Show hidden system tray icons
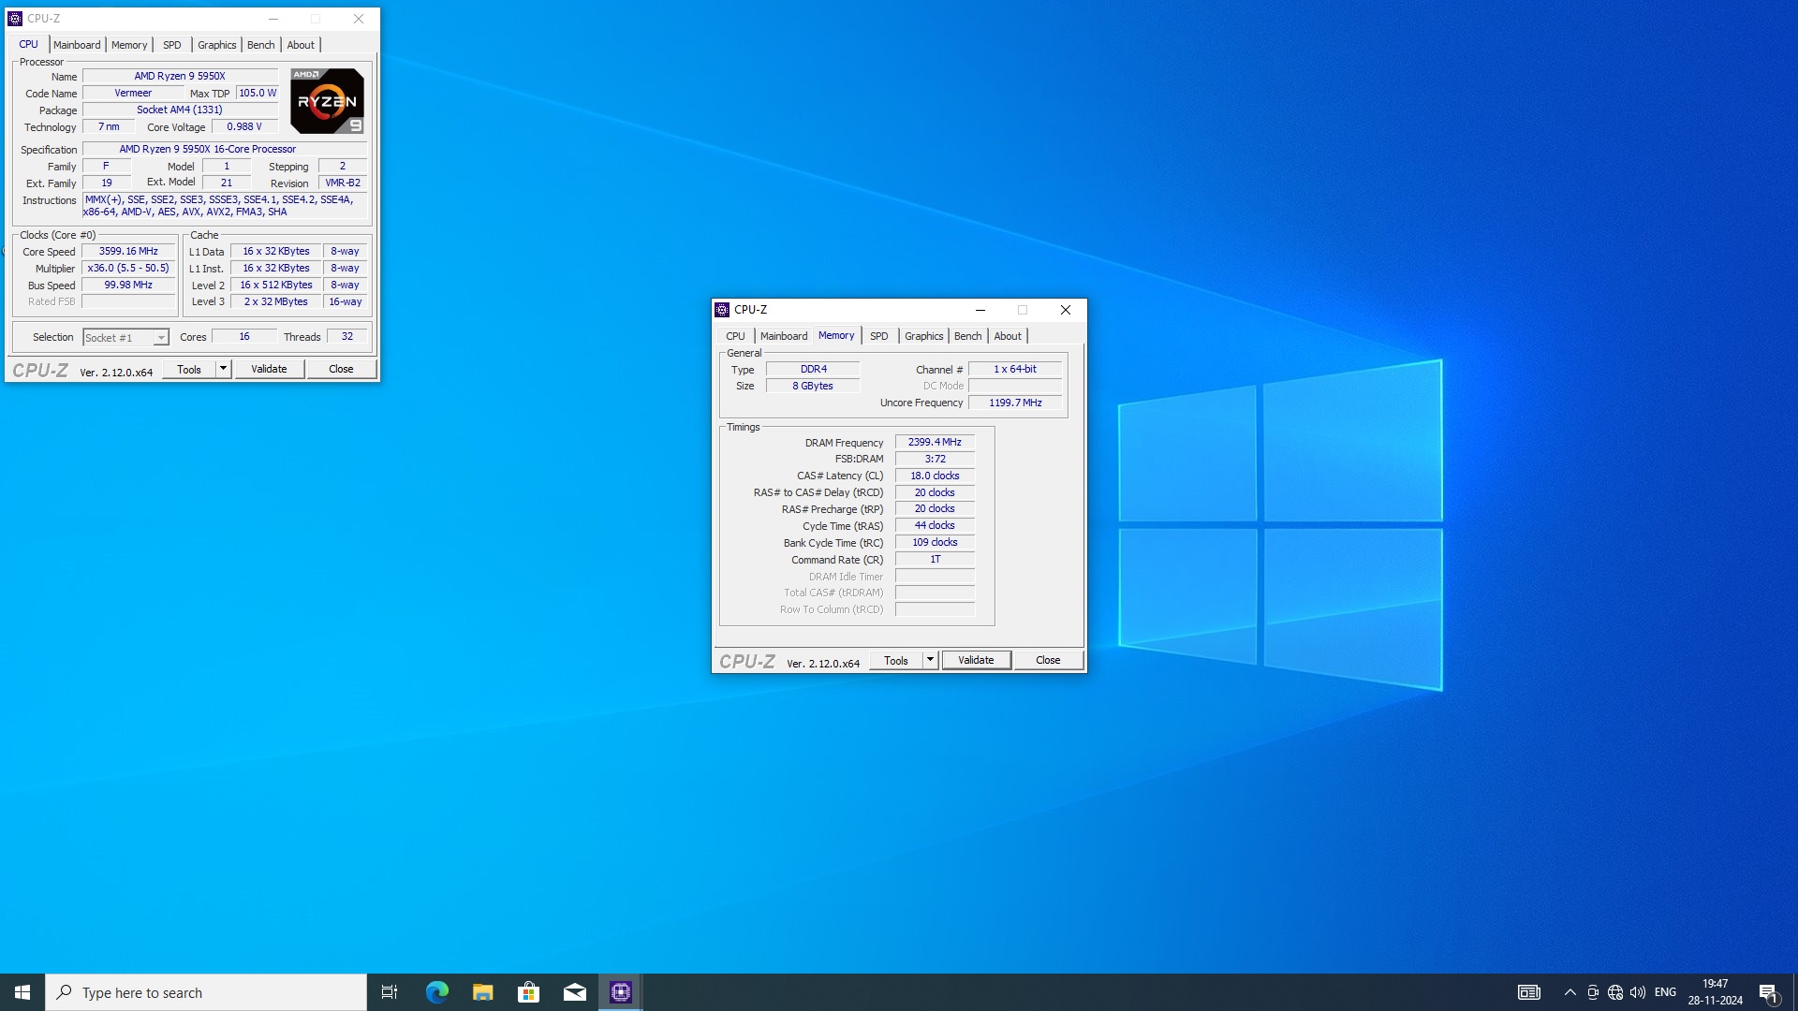The image size is (1798, 1011). (x=1570, y=992)
